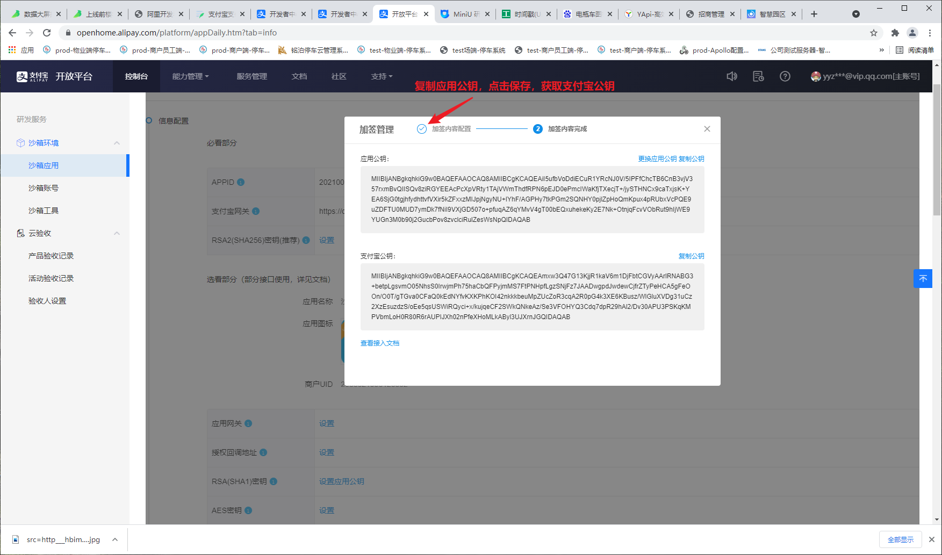Image resolution: width=942 pixels, height=555 pixels.
Task: Open the Chrome profile avatar
Action: [912, 33]
